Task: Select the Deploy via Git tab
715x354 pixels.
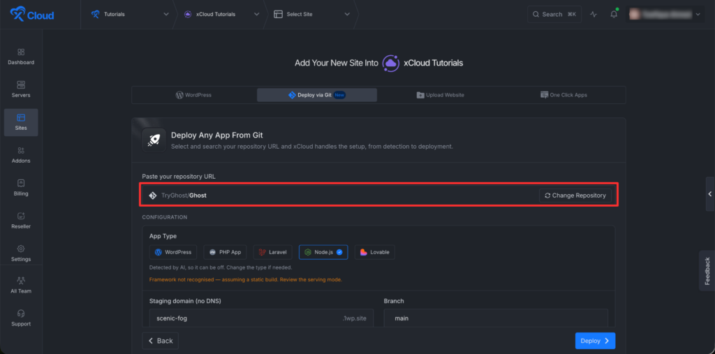Action: 317,95
